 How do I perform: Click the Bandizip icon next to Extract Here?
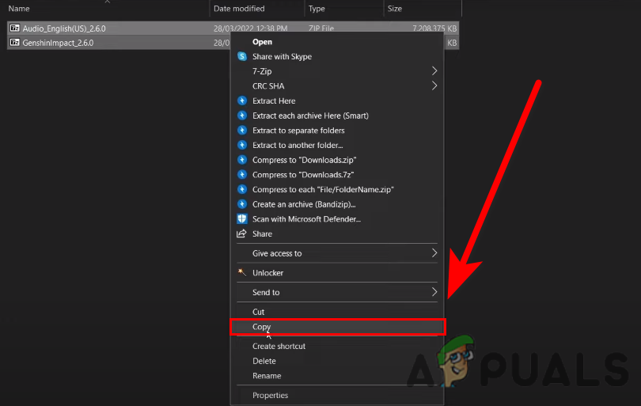(242, 101)
